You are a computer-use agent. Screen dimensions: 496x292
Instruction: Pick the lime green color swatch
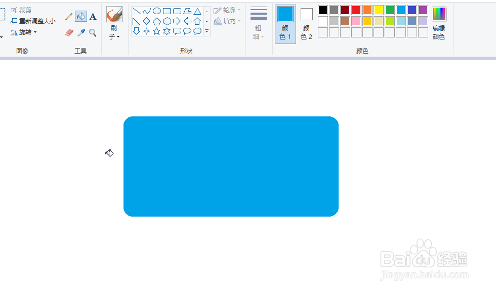click(390, 21)
